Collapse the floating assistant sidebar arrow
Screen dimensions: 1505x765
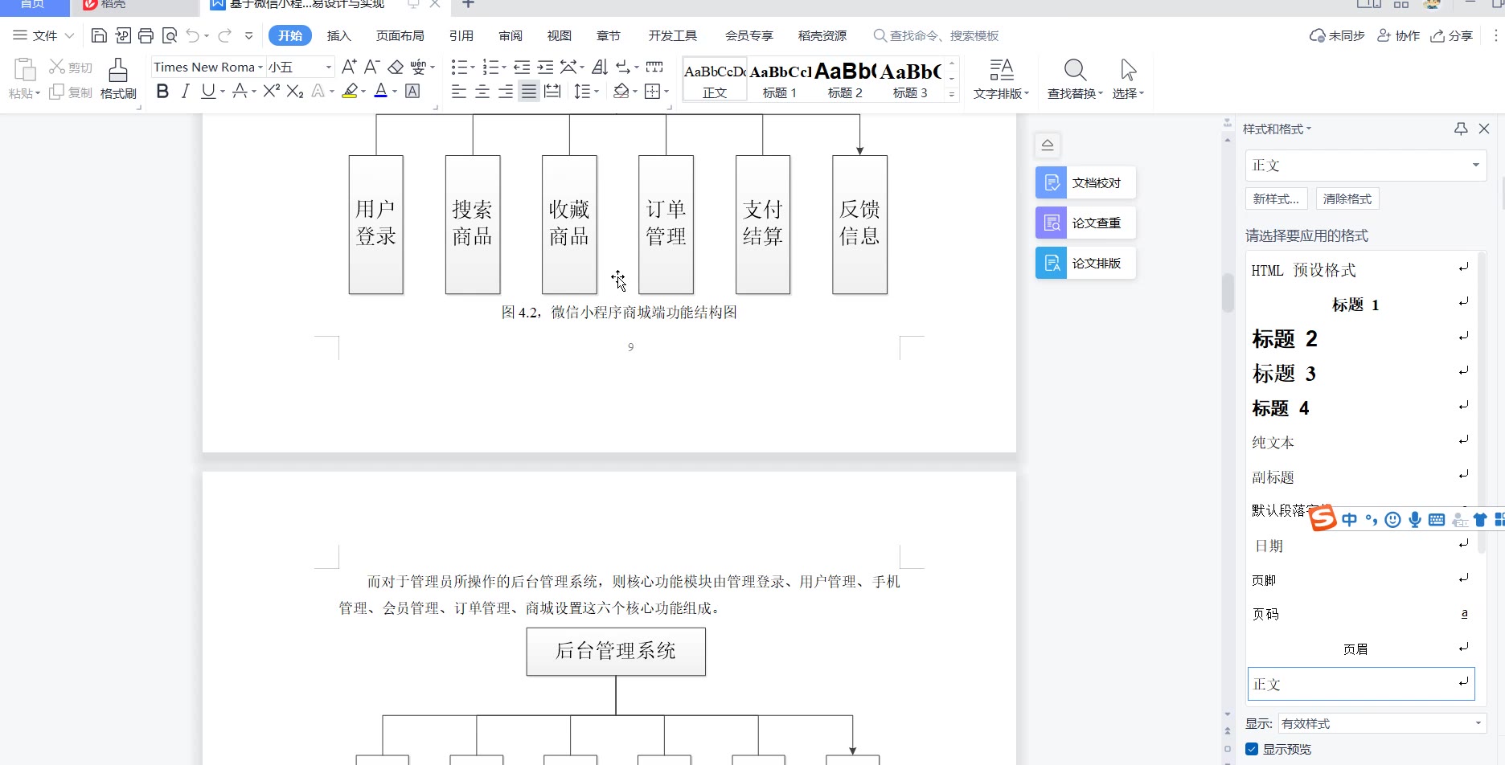[x=1048, y=145]
